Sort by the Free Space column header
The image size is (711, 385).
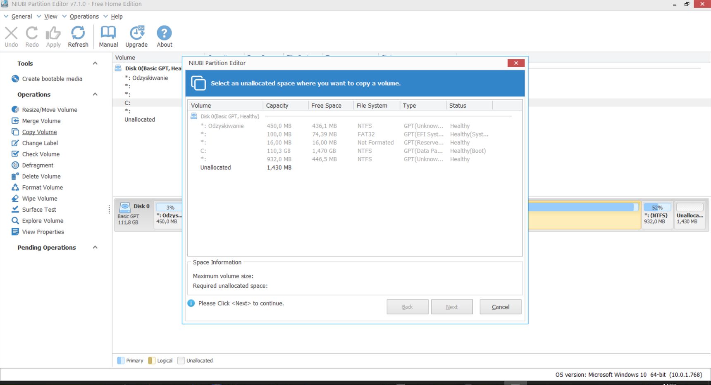point(331,106)
